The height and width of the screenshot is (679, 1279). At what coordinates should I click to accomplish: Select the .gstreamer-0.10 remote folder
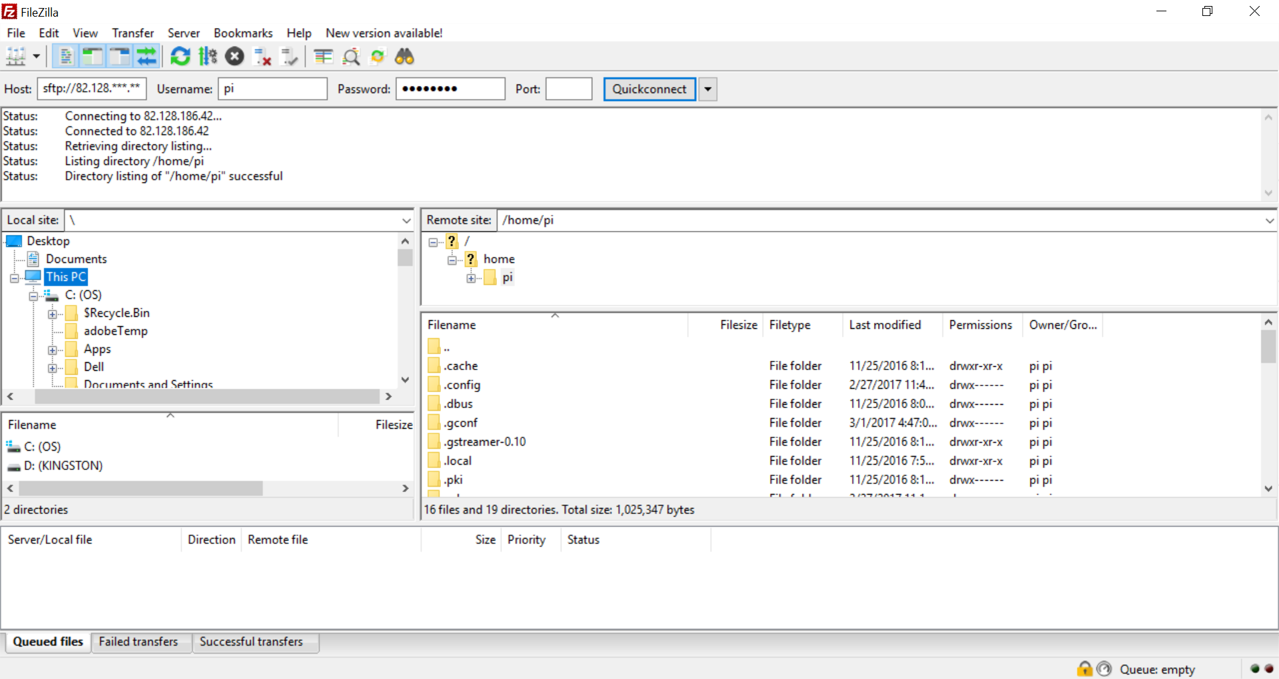pyautogui.click(x=485, y=442)
